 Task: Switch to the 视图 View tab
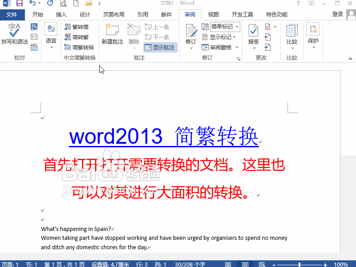point(214,15)
